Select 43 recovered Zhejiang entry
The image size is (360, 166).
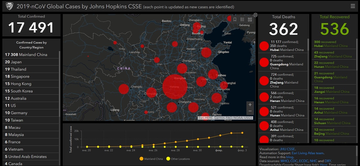334,54
